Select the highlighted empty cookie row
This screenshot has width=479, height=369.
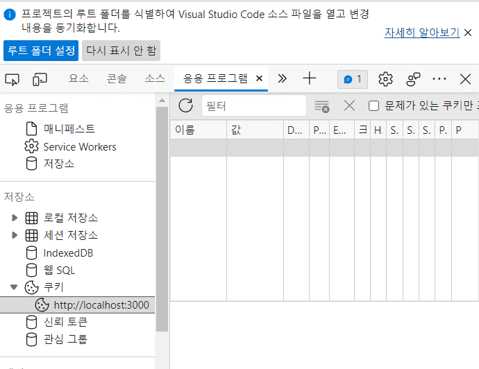(x=324, y=148)
